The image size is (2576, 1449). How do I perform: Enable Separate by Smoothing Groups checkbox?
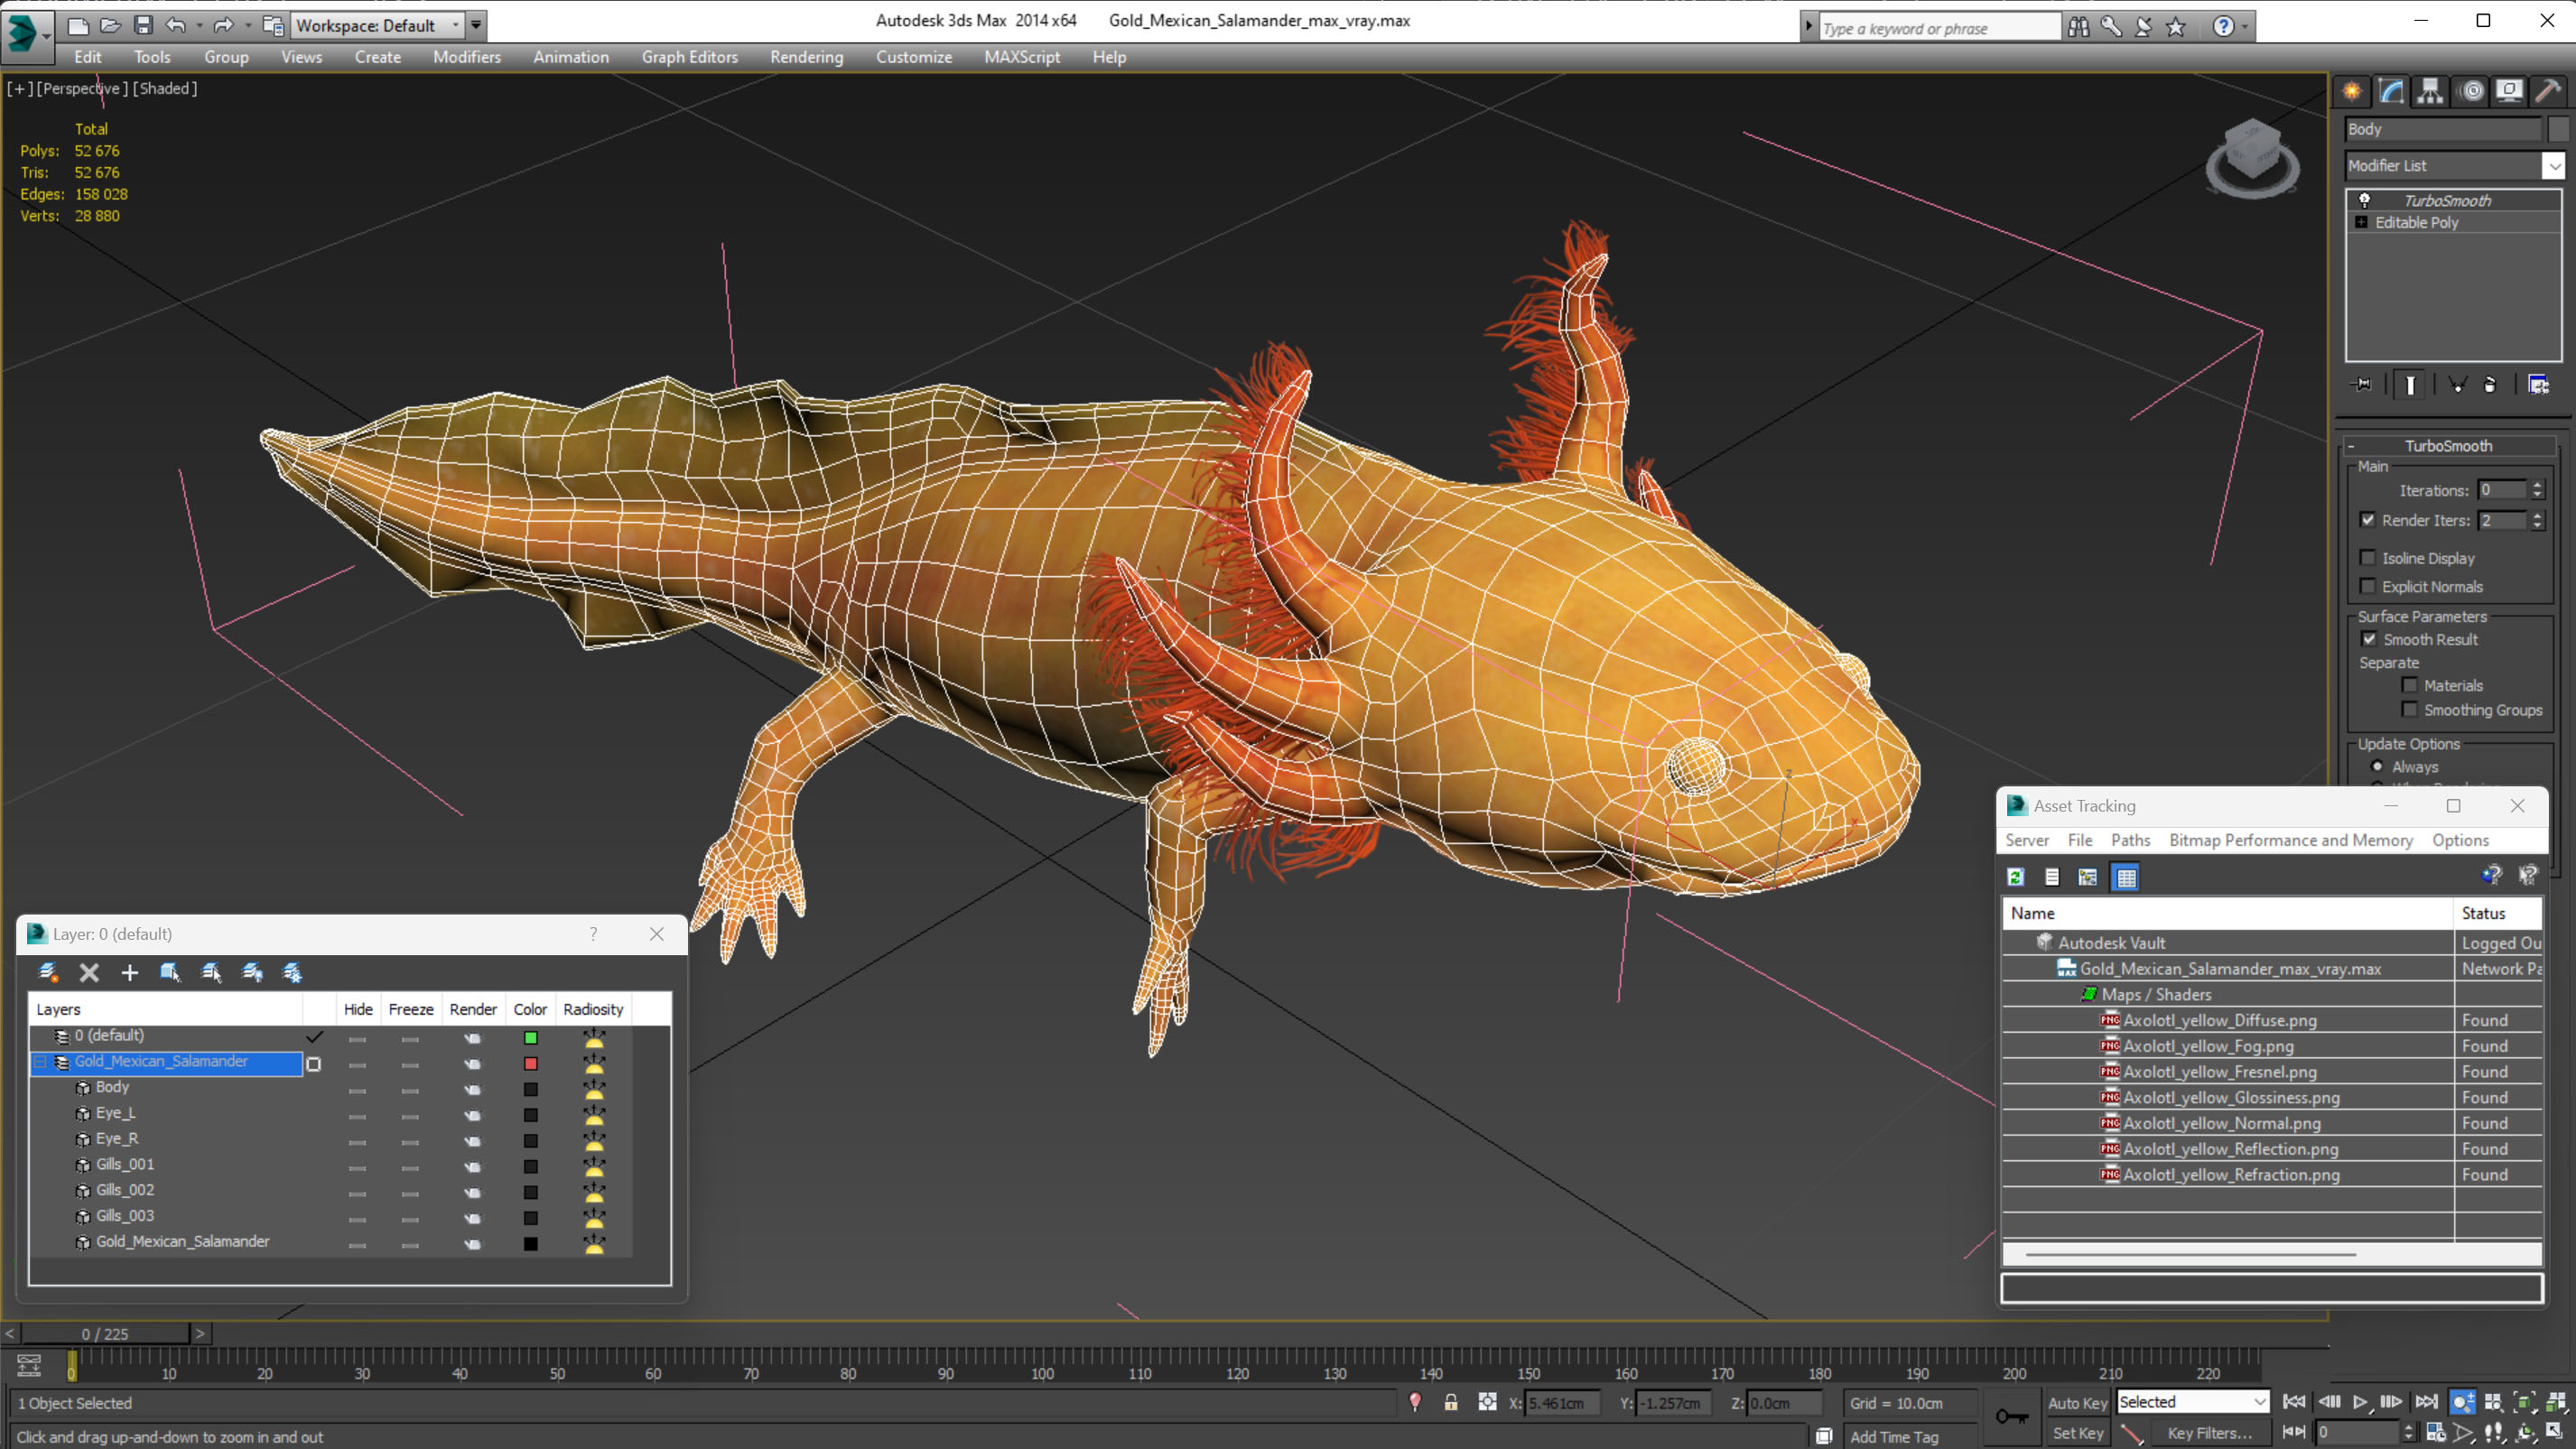click(x=2410, y=710)
